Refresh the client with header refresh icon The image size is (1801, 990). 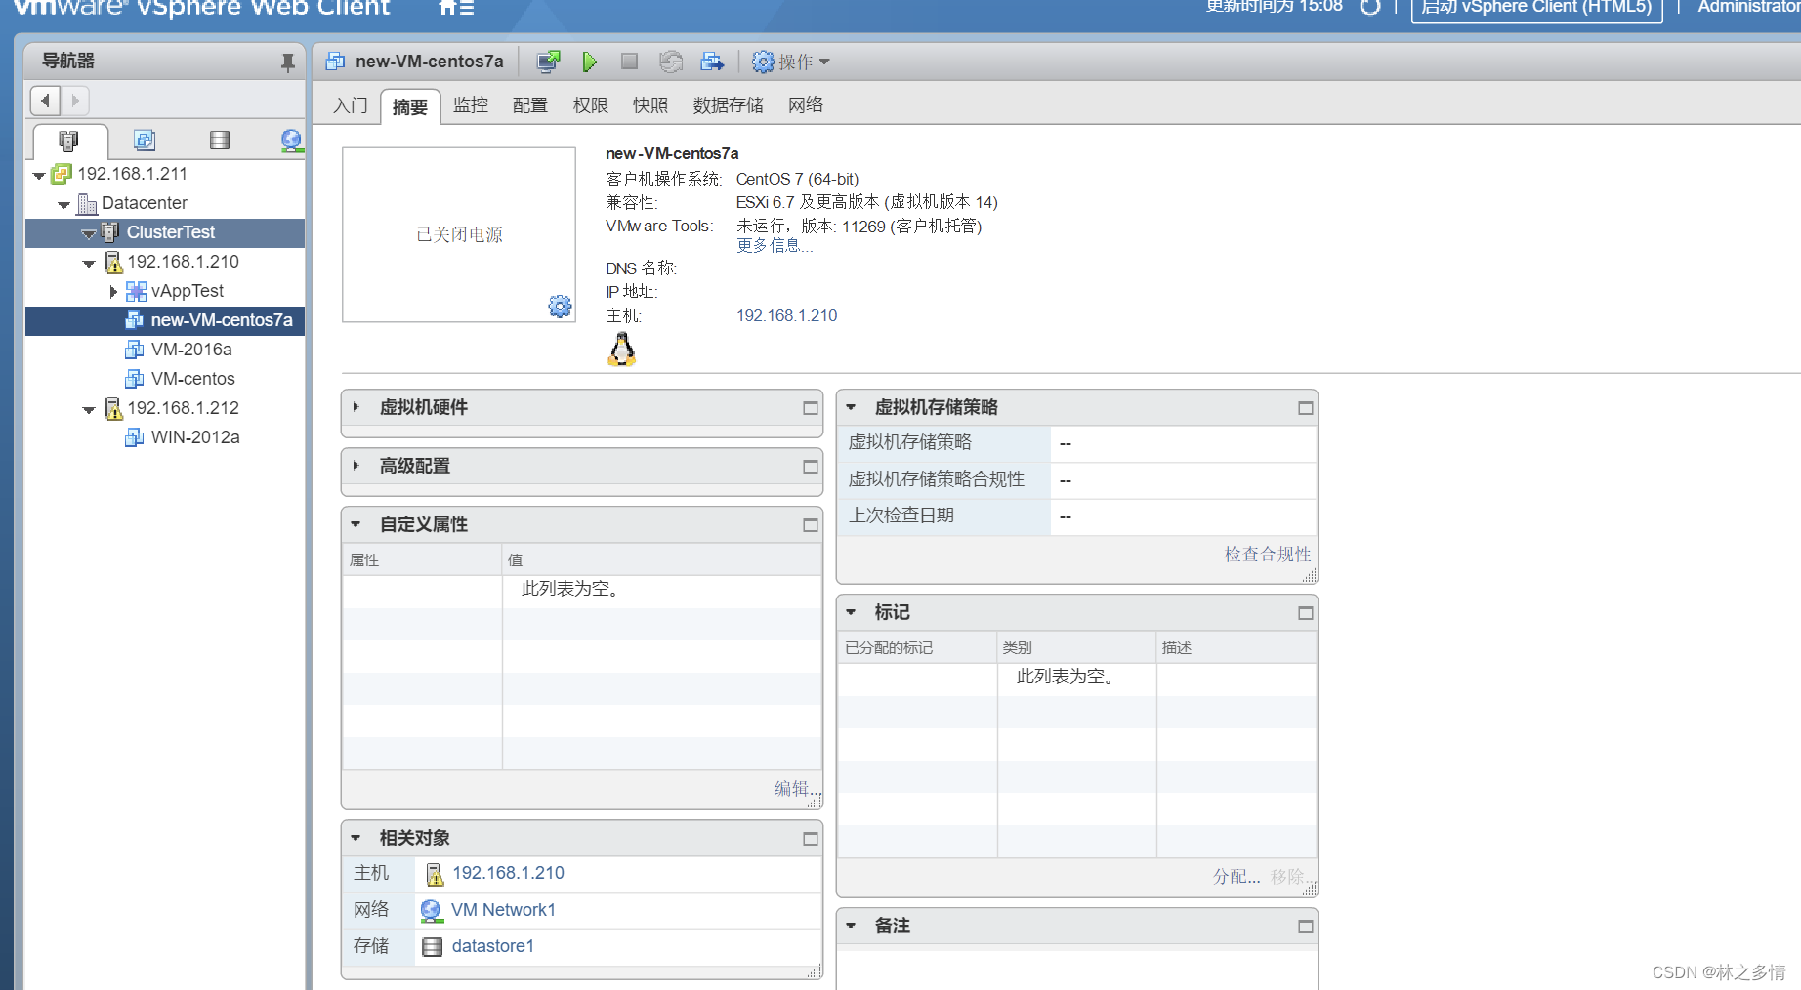tap(1371, 7)
